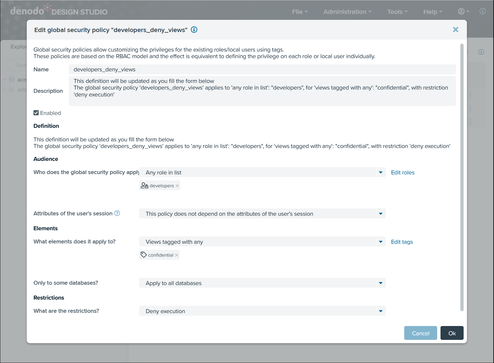Click the background panel info icon
This screenshot has width=494, height=363.
pos(481,52)
